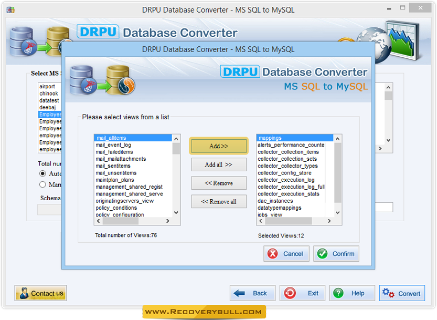Select mail_allitems in available views list

coord(133,138)
